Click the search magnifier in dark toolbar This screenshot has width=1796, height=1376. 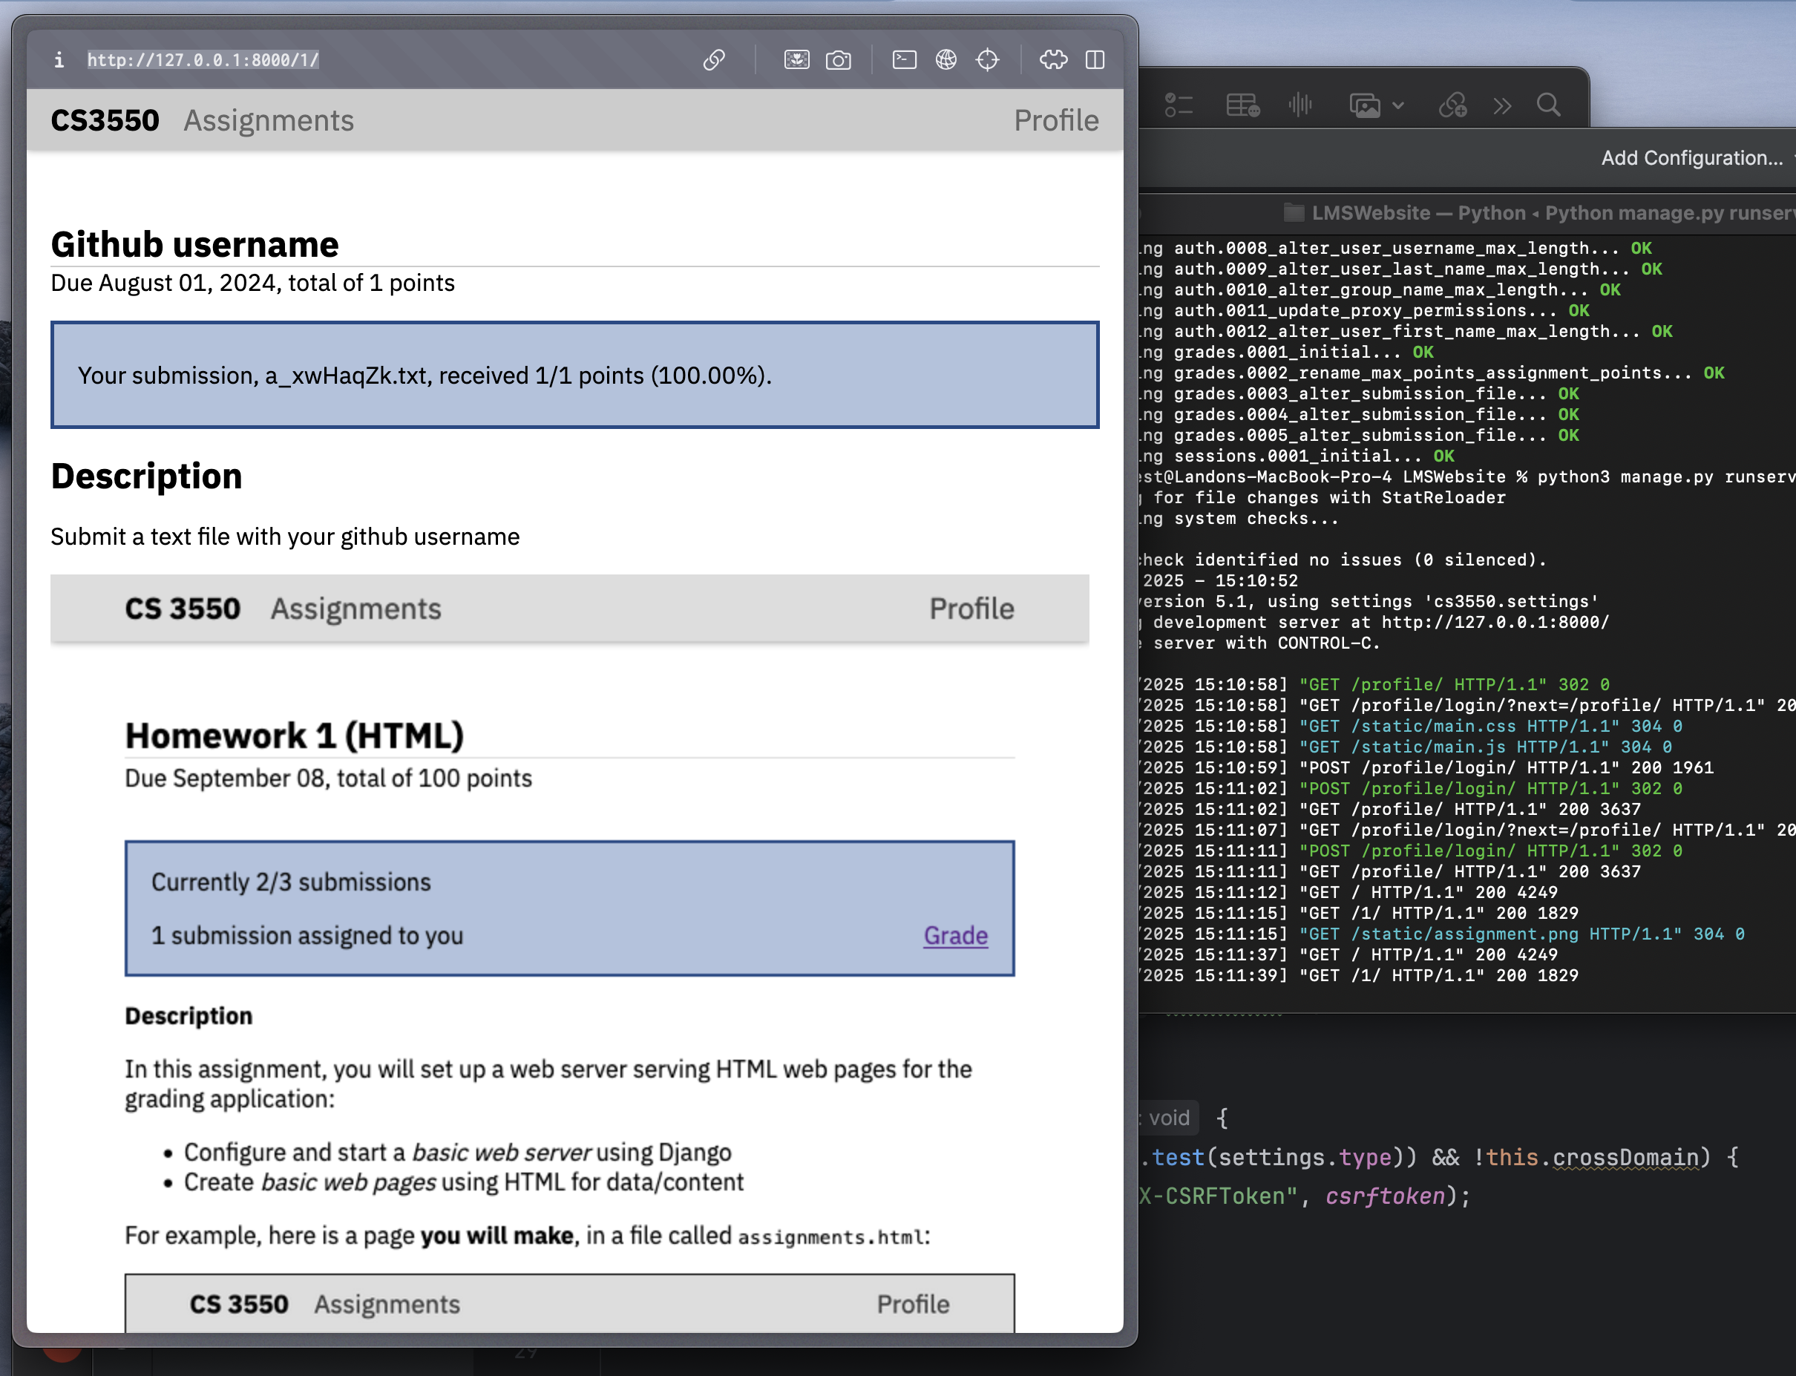click(x=1548, y=105)
